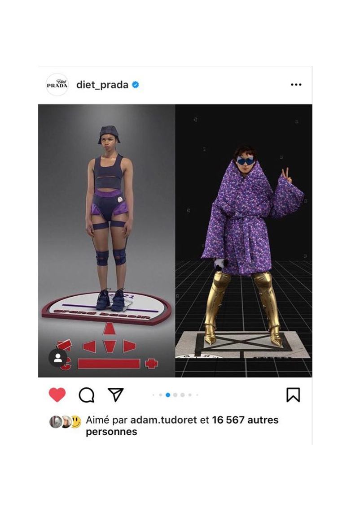The image size is (351, 511).
Task: Click the liker avatars cluster
Action: coord(65,422)
